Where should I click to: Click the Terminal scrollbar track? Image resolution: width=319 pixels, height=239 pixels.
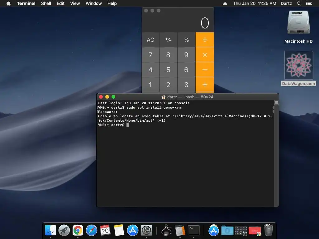276,156
